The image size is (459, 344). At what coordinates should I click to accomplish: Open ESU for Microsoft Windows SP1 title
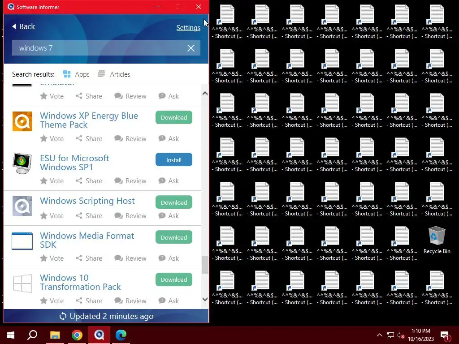click(x=74, y=163)
